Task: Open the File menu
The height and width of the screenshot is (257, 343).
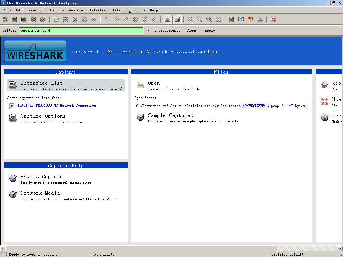Action: click(x=7, y=10)
